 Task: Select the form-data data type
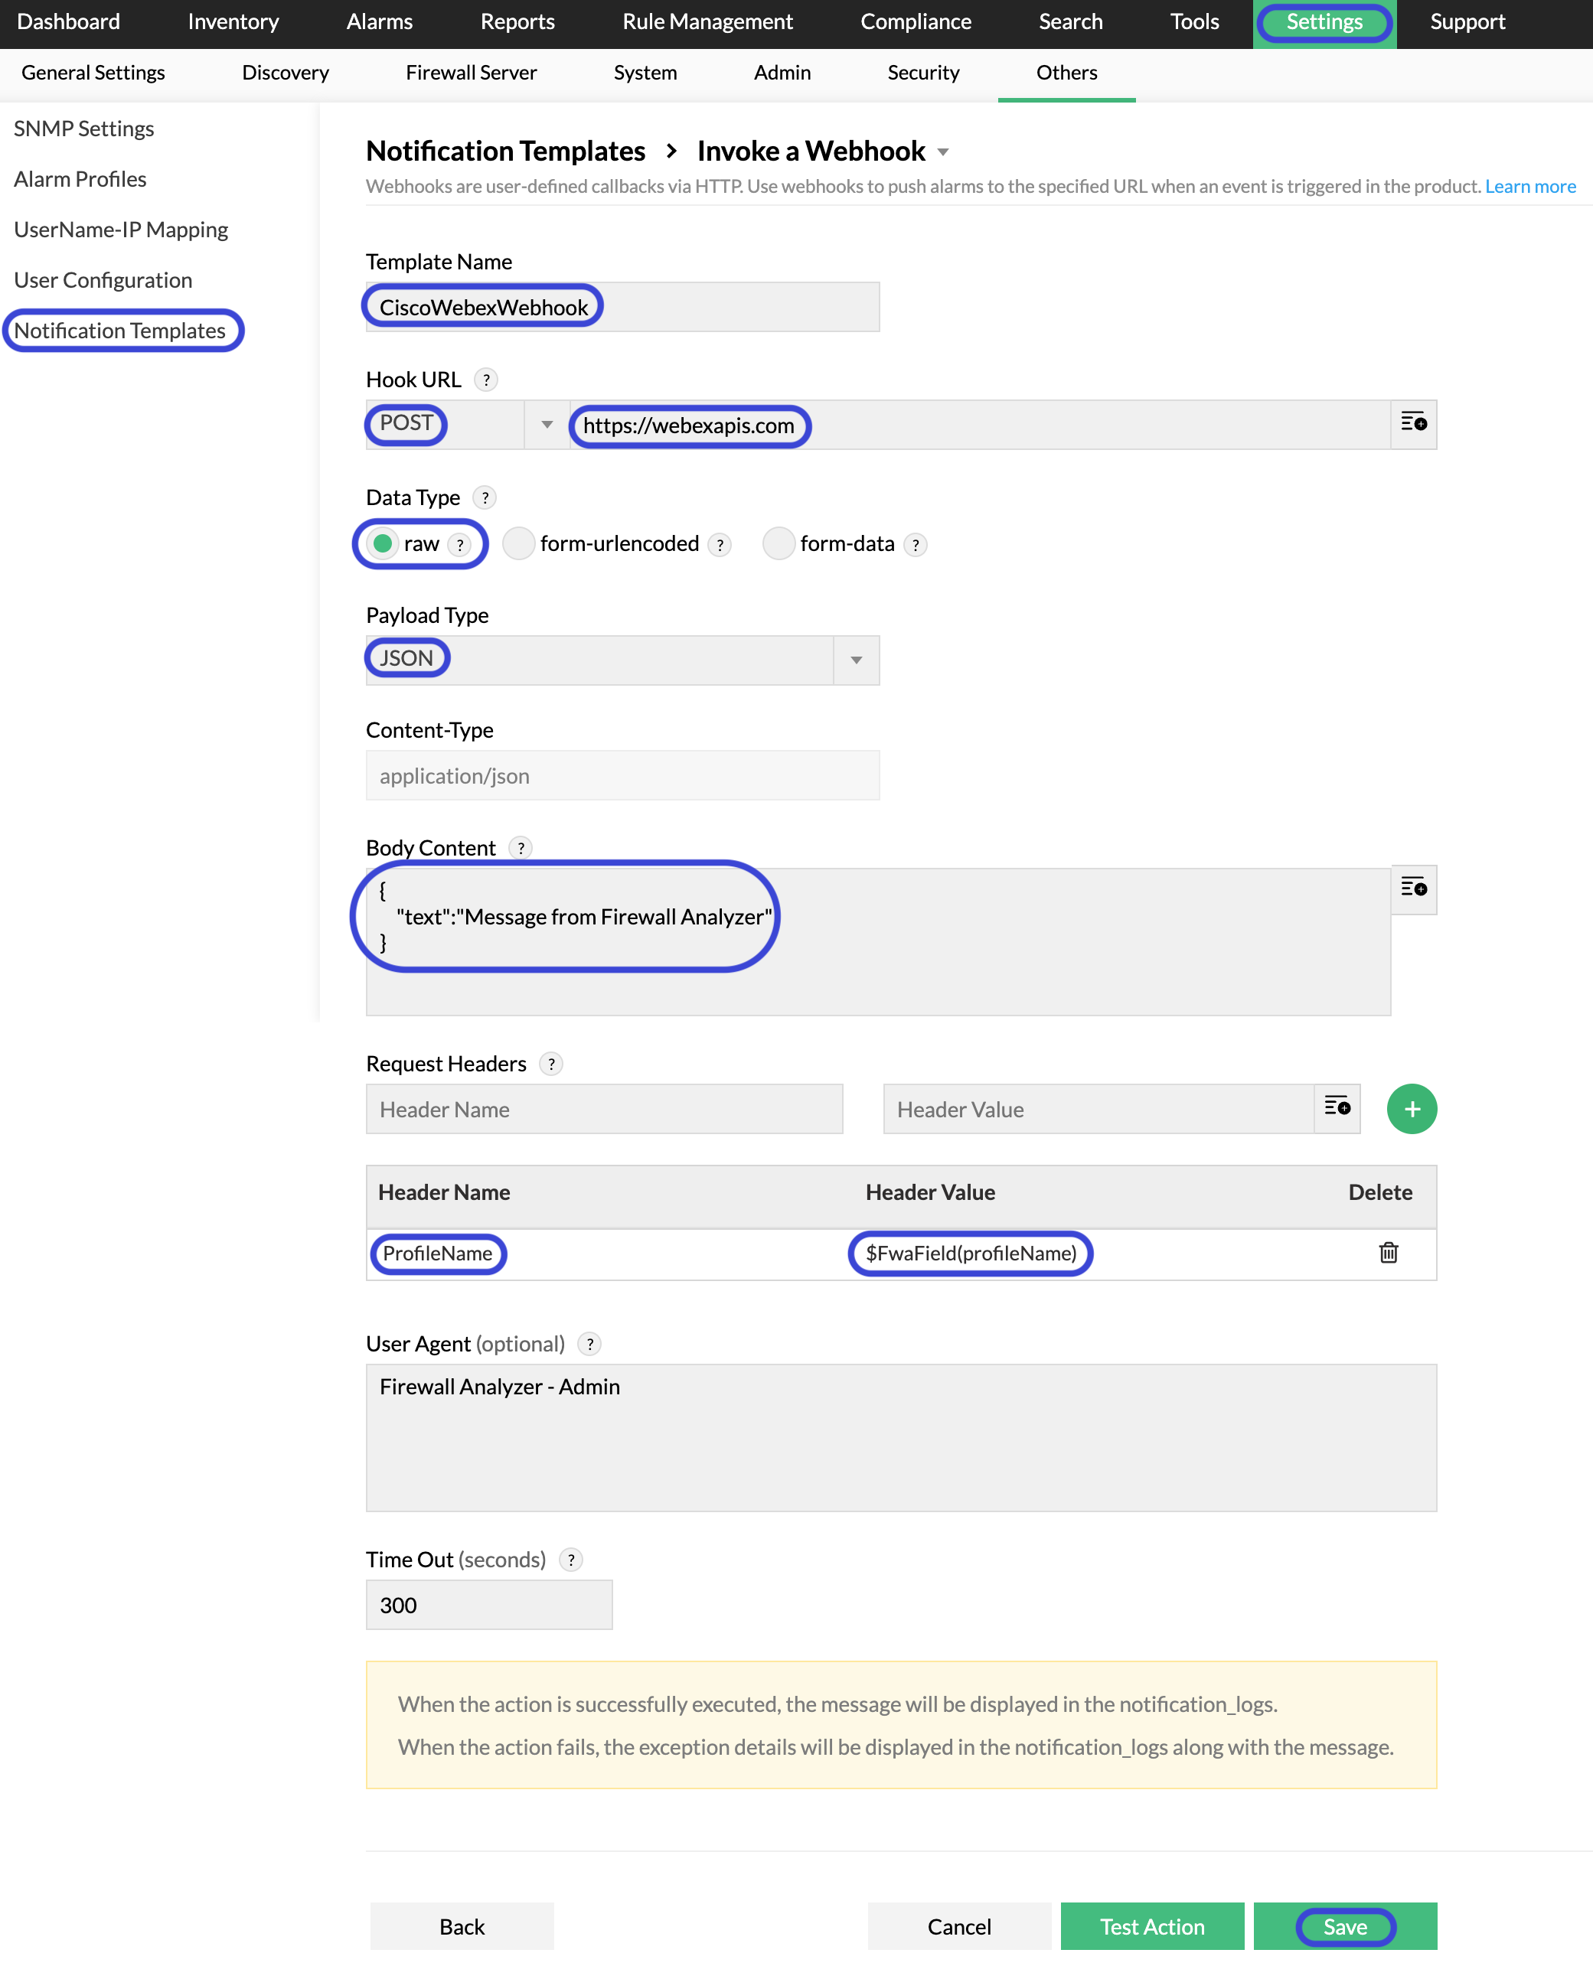point(779,543)
